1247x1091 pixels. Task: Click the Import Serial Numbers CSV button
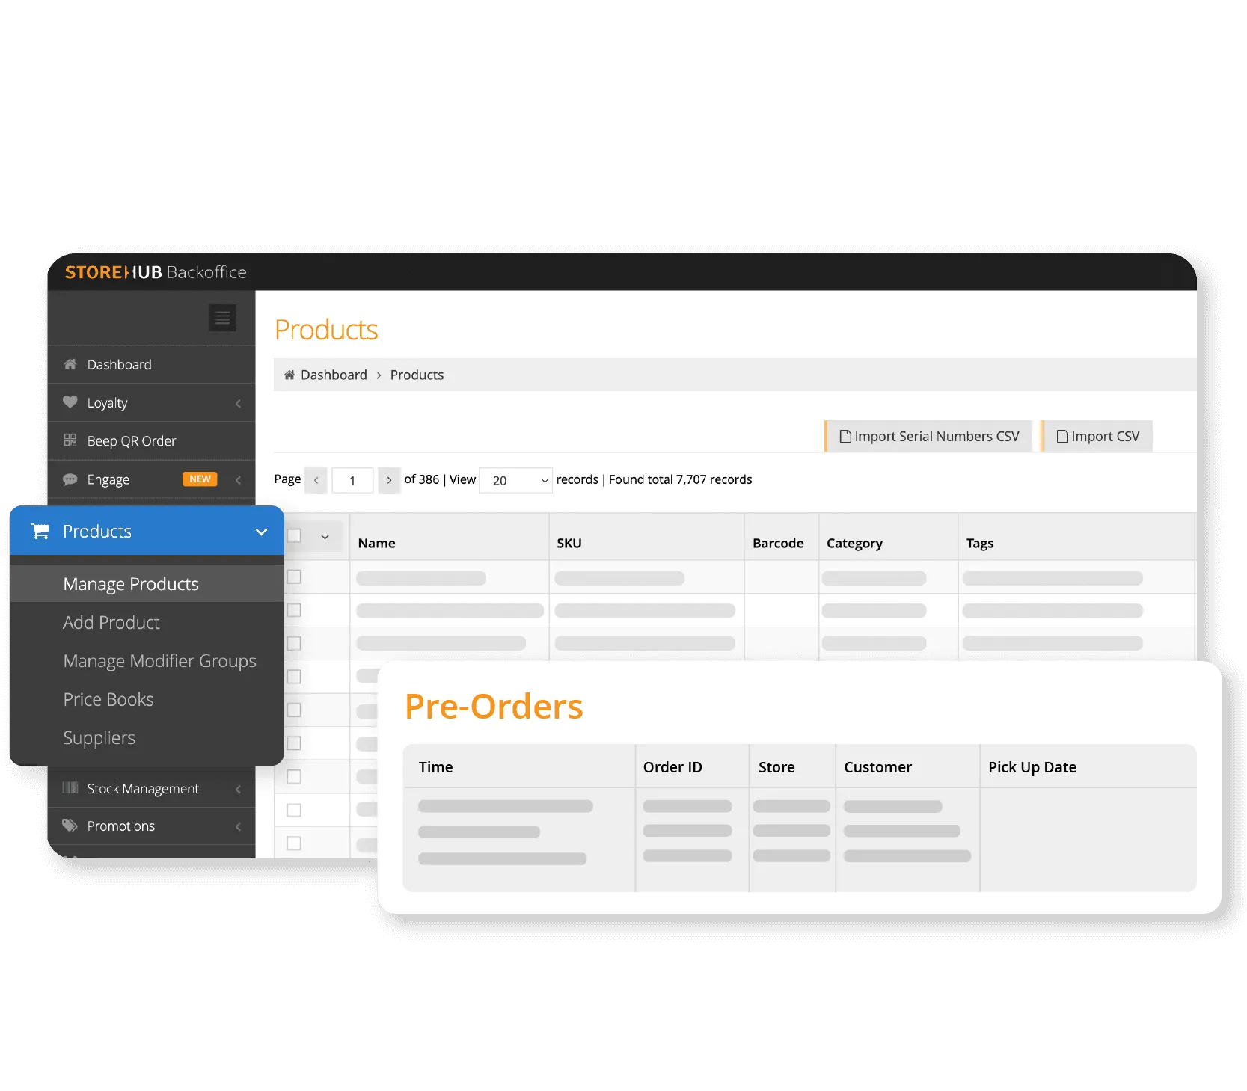tap(929, 436)
